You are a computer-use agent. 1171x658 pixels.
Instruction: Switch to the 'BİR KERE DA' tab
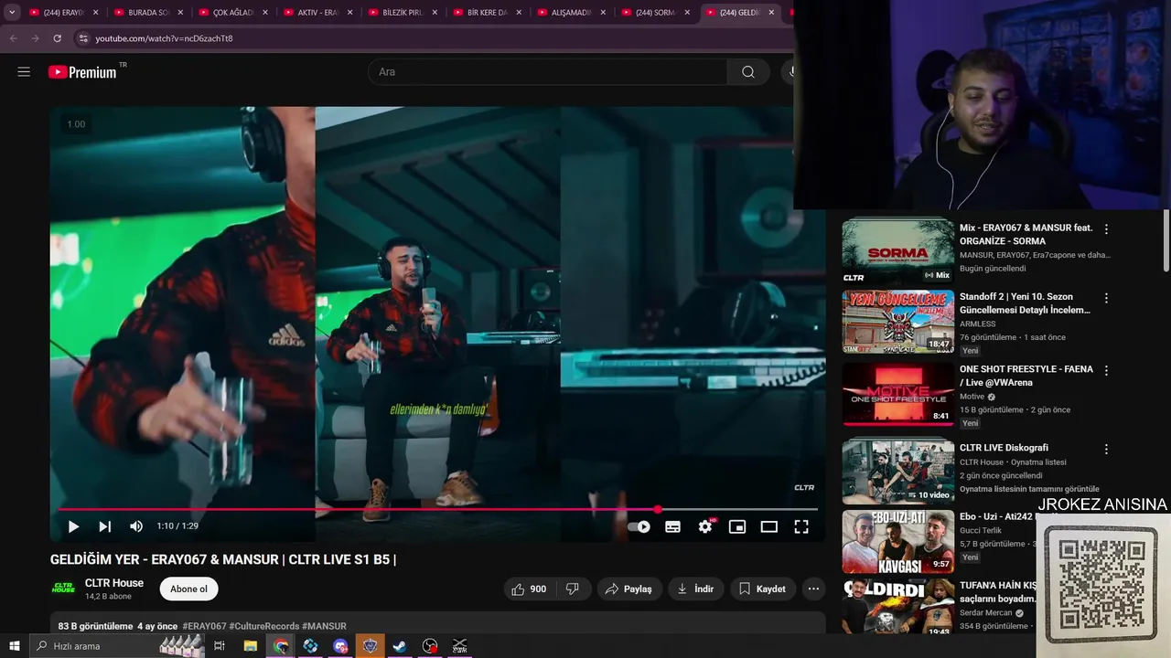click(x=487, y=13)
